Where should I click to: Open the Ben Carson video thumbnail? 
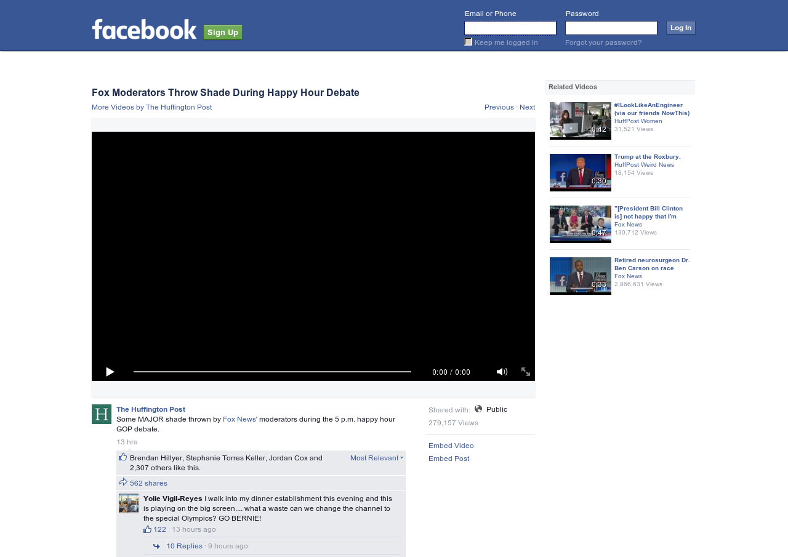[x=581, y=276]
